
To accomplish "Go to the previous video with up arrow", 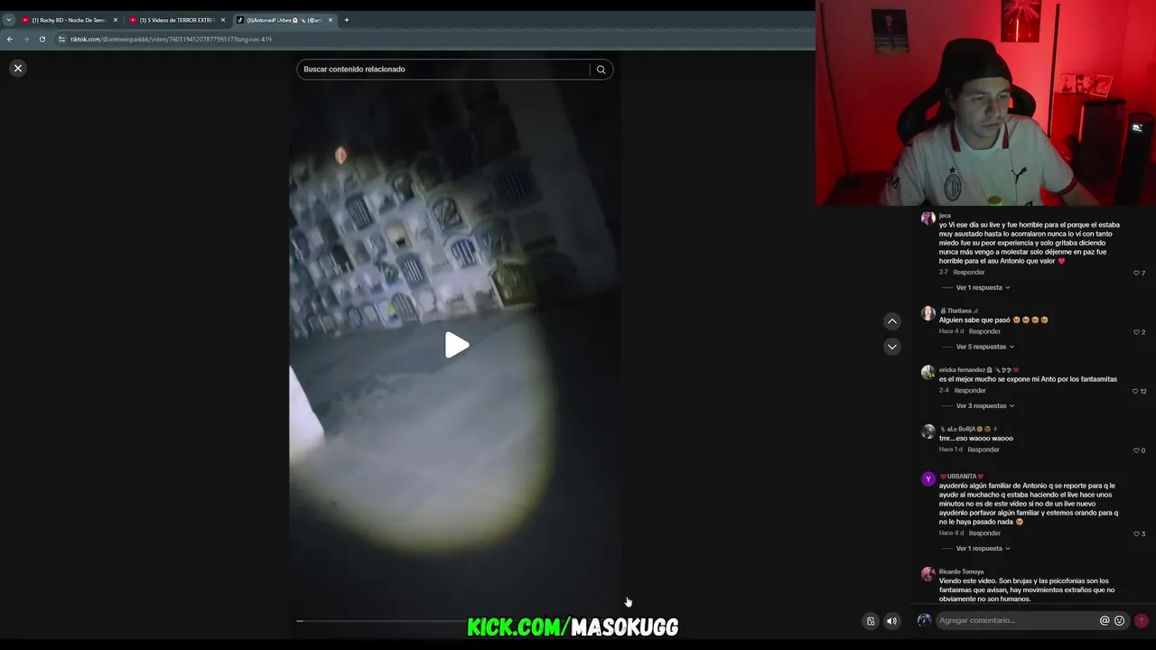I will pos(892,321).
